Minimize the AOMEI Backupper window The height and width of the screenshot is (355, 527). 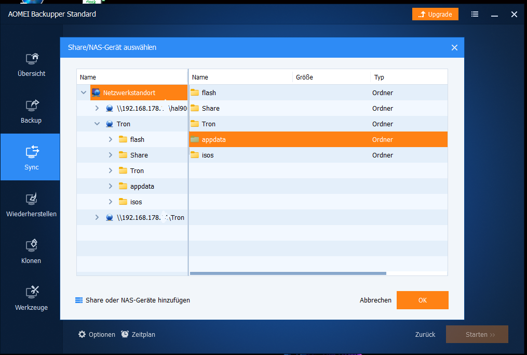[494, 15]
